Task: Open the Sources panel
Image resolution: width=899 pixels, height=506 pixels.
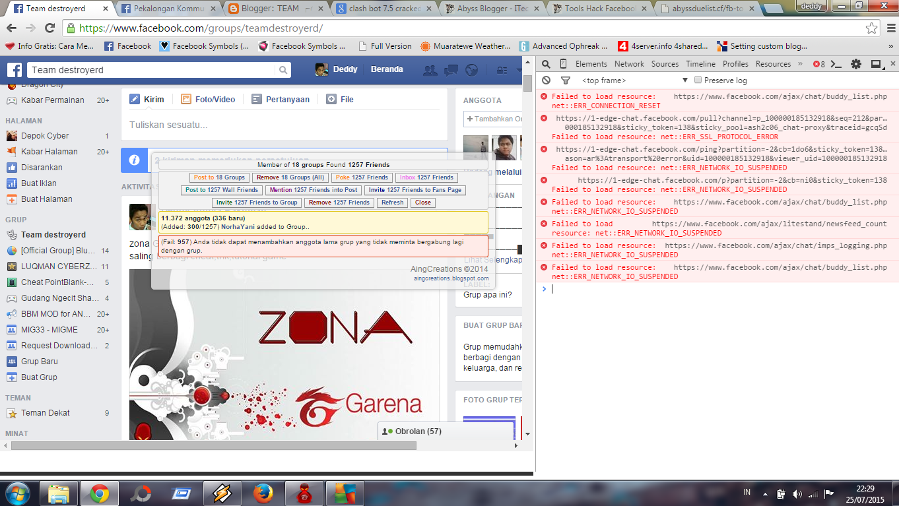Action: [x=665, y=64]
